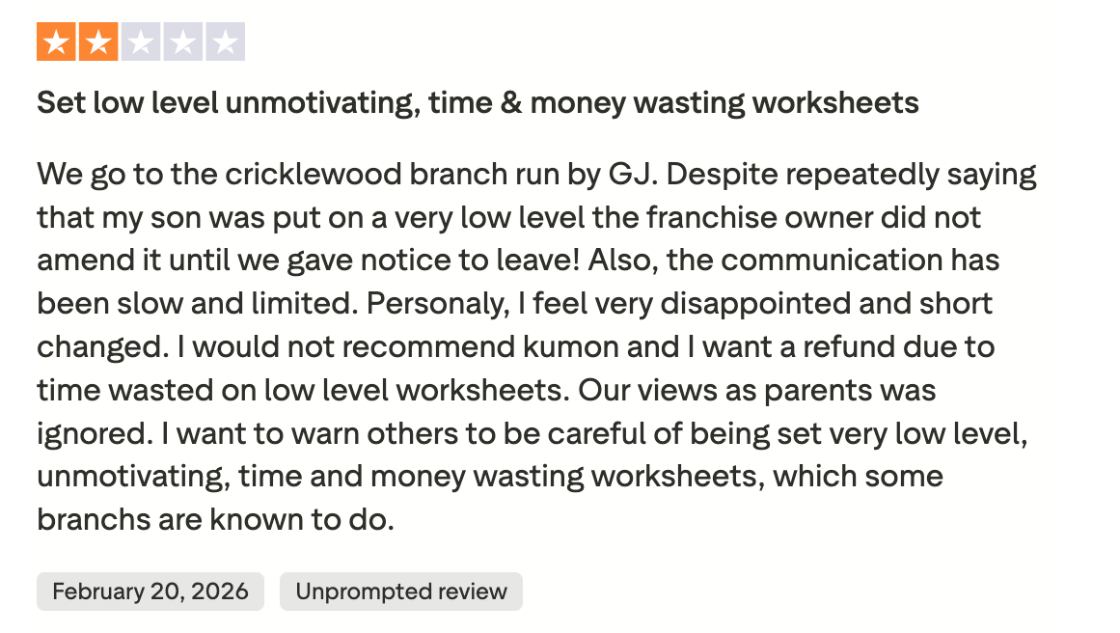Click the last sentence of the review
1120x633 pixels.
531,476
